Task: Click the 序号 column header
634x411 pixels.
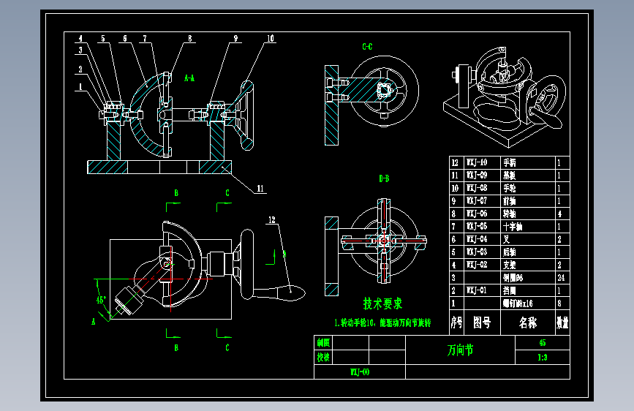Action: 456,323
